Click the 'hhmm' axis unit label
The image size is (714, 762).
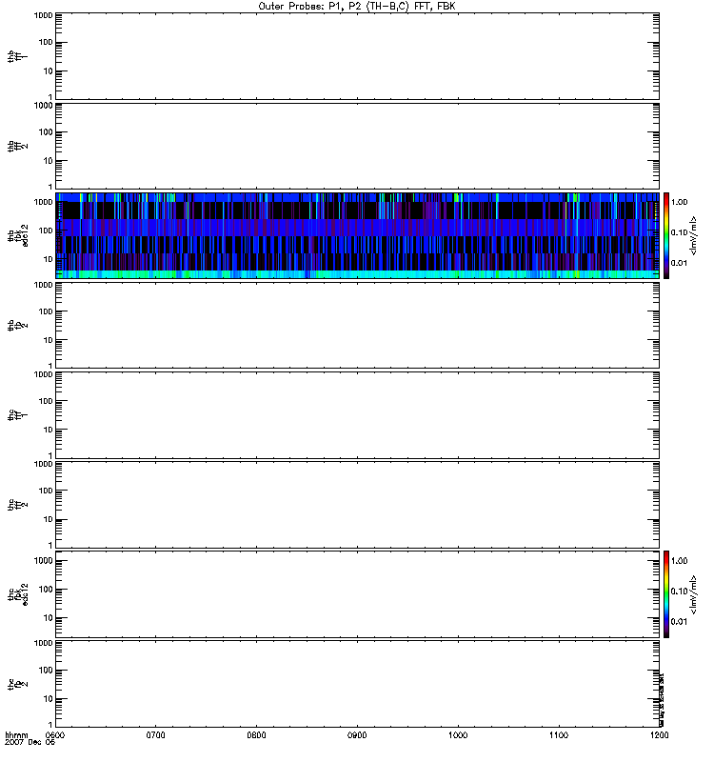[x=16, y=735]
